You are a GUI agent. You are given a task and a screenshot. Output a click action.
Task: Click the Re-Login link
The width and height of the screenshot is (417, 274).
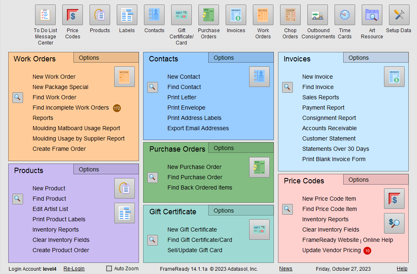[x=74, y=269]
